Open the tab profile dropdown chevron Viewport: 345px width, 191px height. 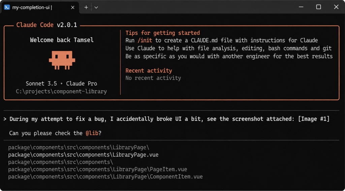[96, 7]
